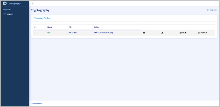Select row number 1 cell
Viewport: 220px width, 107px height.
(39, 33)
